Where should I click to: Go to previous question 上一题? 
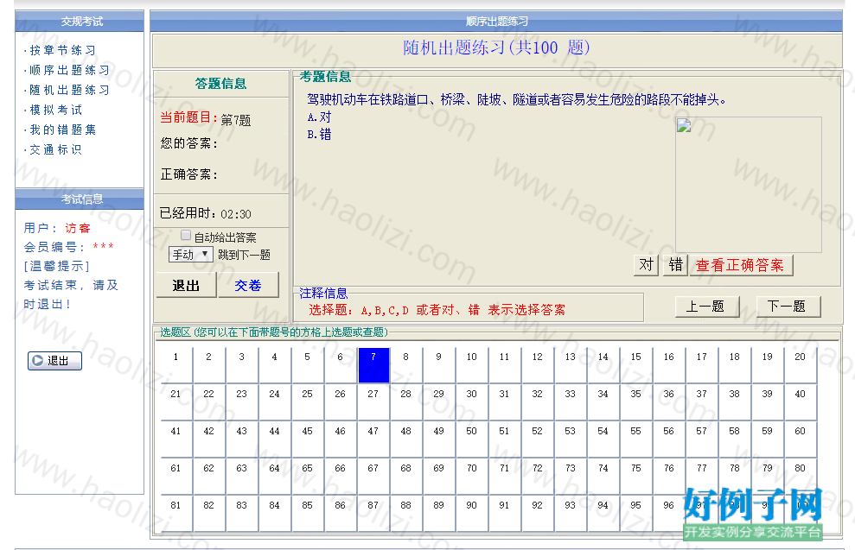[x=707, y=307]
